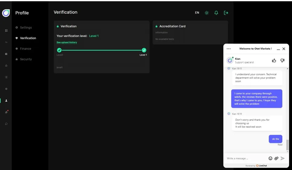Change language using the EN selector
292x170 pixels.
pos(197,13)
